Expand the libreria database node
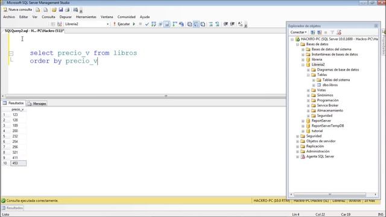The width and height of the screenshot is (386, 217). [303, 60]
